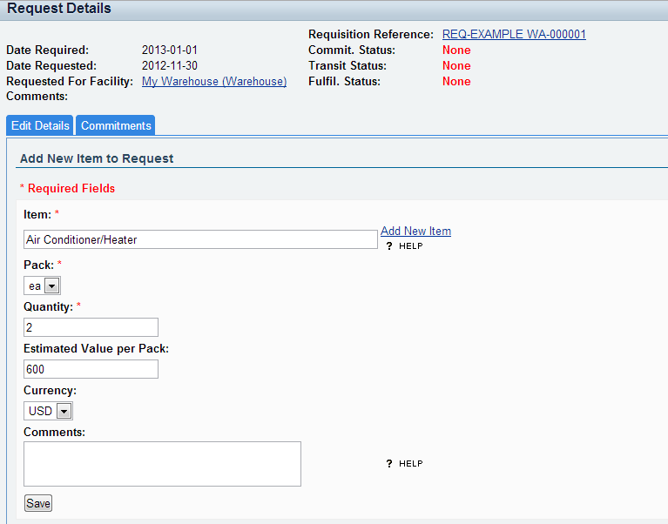Focus the Item field containing Air Conditioner/Heater
668x524 pixels.
coord(200,239)
